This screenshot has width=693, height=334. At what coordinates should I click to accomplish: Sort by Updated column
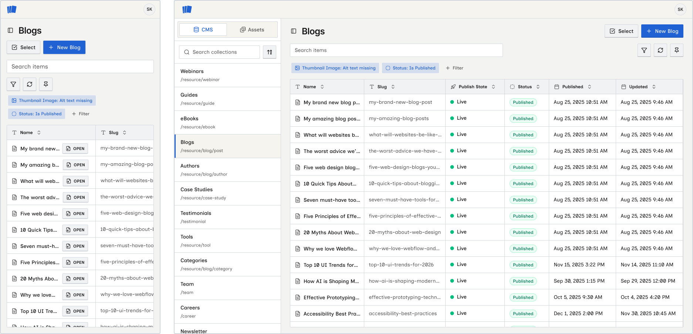click(x=654, y=87)
